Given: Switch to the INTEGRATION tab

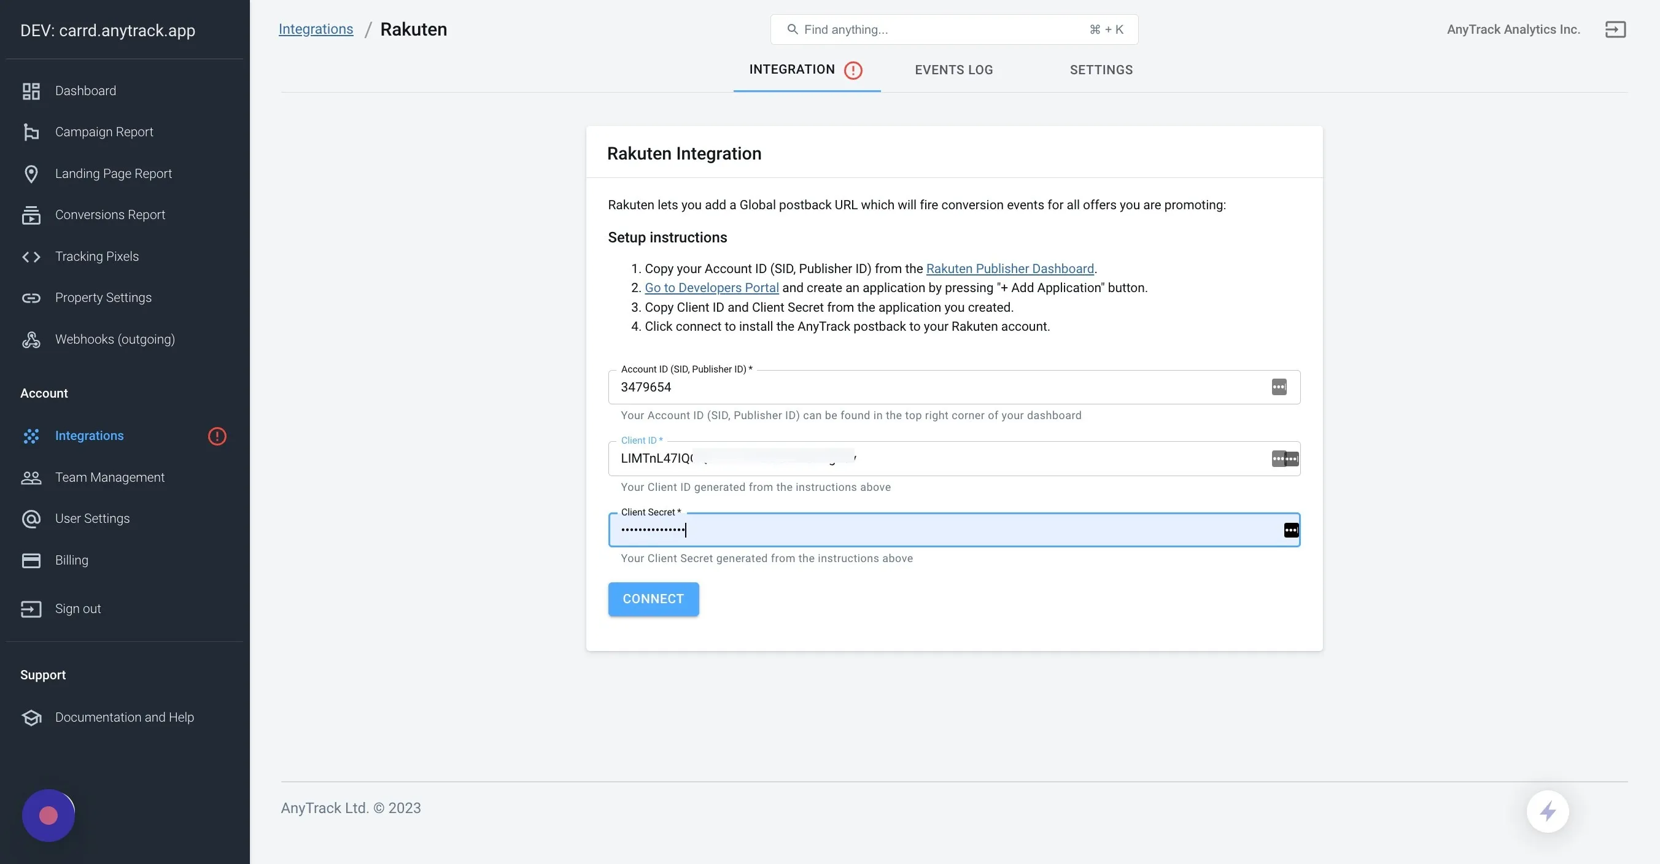Looking at the screenshot, I should pos(807,69).
